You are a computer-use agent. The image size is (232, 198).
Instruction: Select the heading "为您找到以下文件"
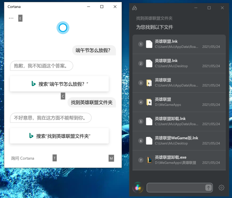click(155, 27)
